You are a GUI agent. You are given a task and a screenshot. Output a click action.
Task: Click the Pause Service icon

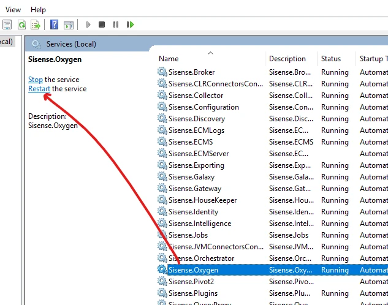click(116, 24)
